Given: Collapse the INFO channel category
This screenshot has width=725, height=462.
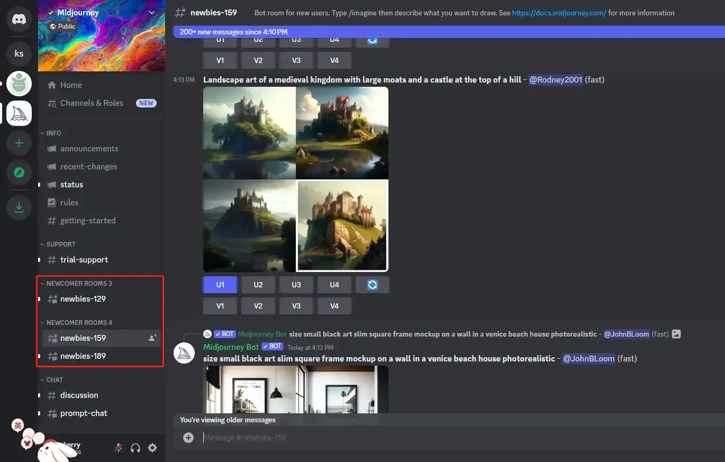Looking at the screenshot, I should pos(53,133).
